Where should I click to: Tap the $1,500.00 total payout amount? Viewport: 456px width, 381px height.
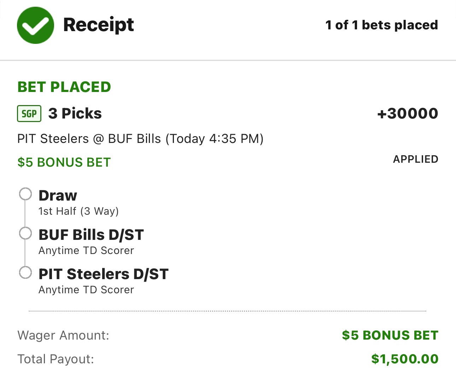(x=405, y=359)
